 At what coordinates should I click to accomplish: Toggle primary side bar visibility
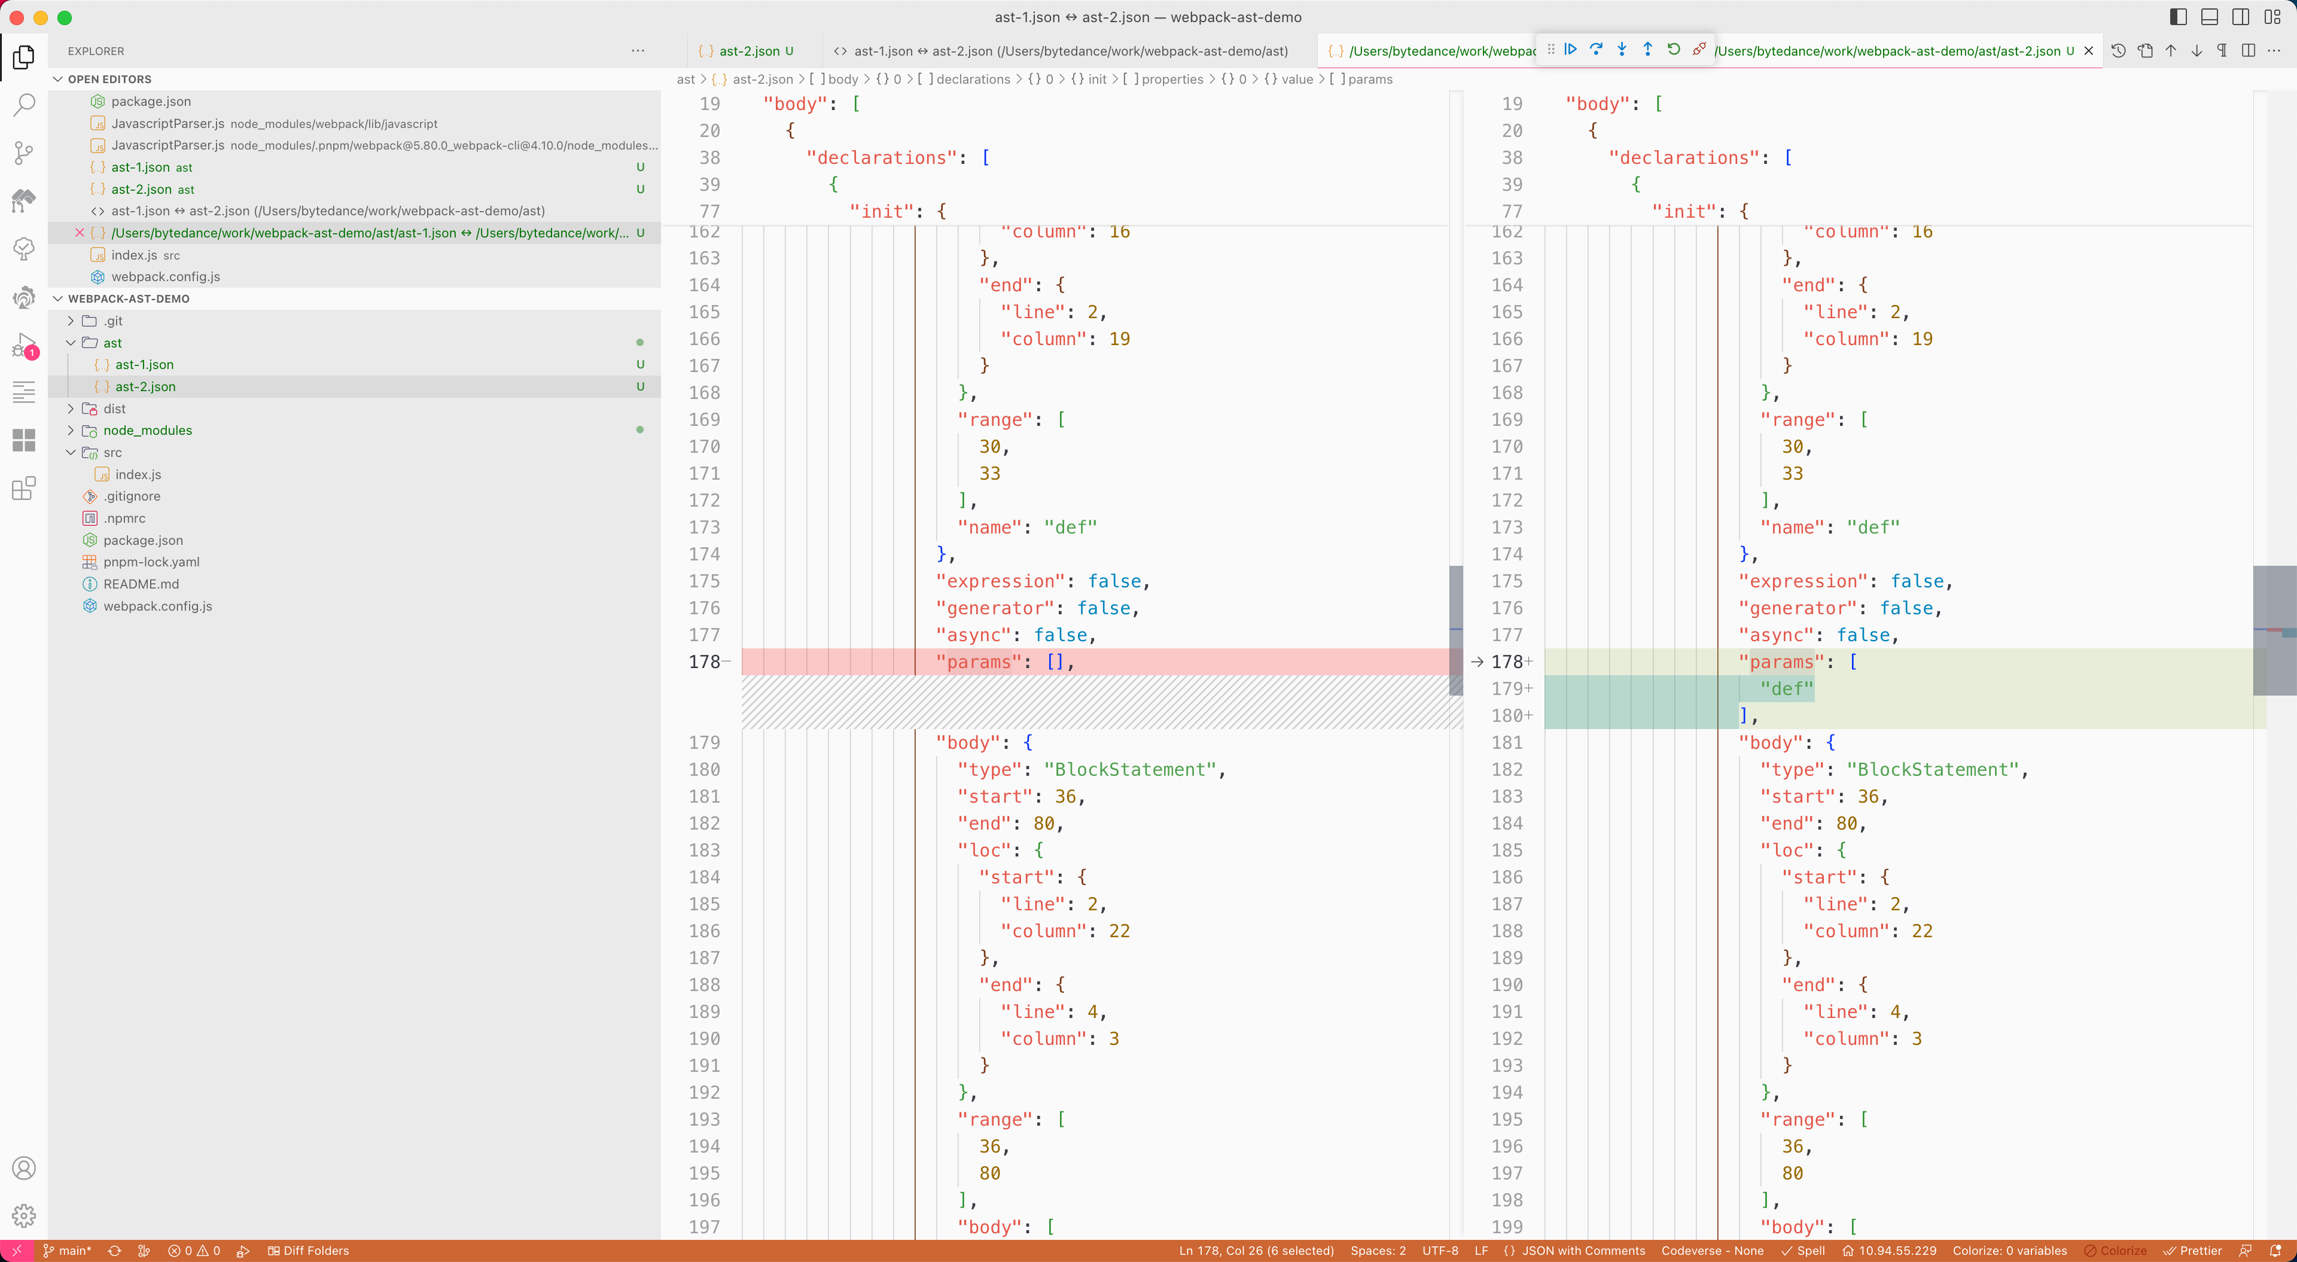pos(2179,17)
